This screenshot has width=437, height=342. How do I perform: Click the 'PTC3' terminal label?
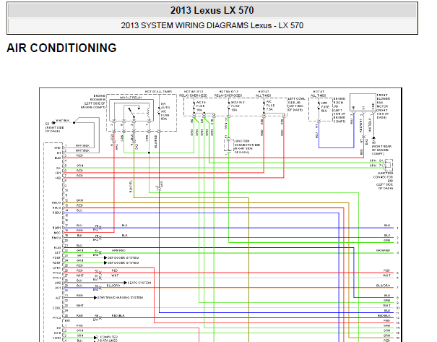pos(56,317)
